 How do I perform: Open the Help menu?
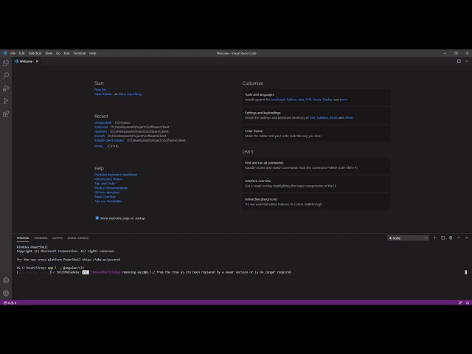(93, 53)
